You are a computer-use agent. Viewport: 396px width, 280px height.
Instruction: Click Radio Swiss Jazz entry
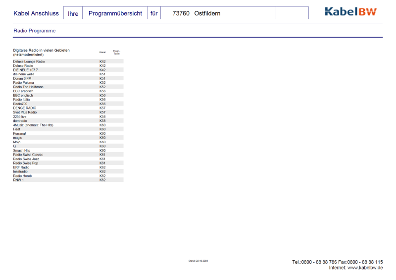point(26,159)
